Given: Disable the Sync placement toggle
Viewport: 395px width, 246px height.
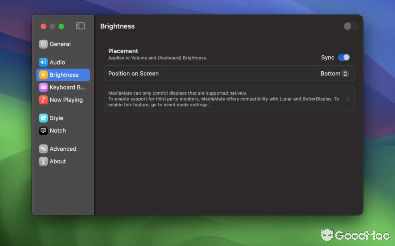Looking at the screenshot, I should (x=344, y=57).
